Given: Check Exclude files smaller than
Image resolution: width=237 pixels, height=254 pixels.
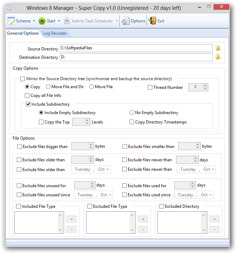Looking at the screenshot, I should [125, 147].
